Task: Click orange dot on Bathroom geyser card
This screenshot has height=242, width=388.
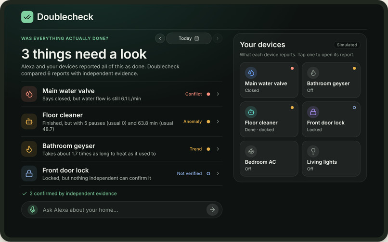Action: coord(354,68)
